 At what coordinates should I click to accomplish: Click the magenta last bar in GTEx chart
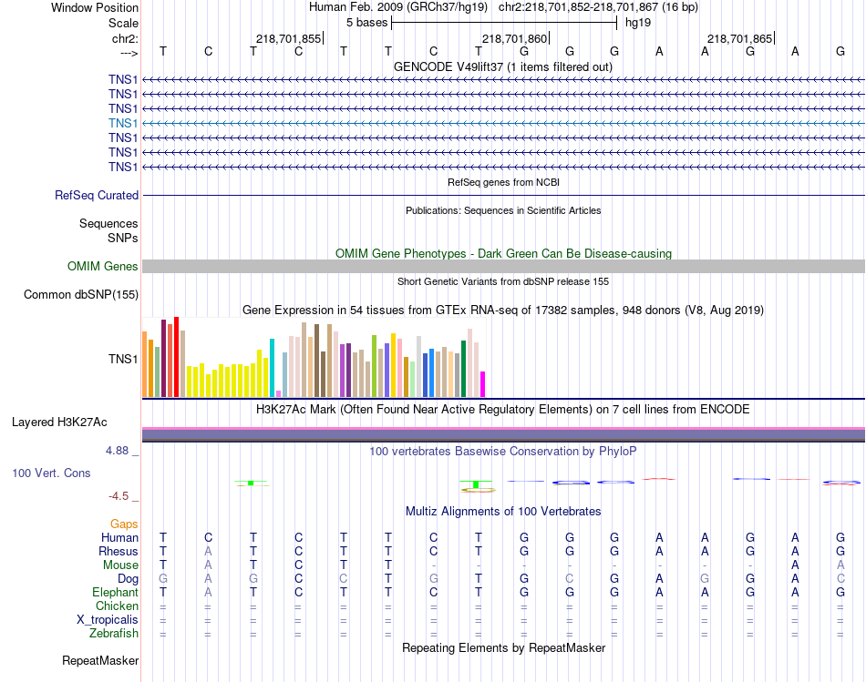pyautogui.click(x=482, y=384)
